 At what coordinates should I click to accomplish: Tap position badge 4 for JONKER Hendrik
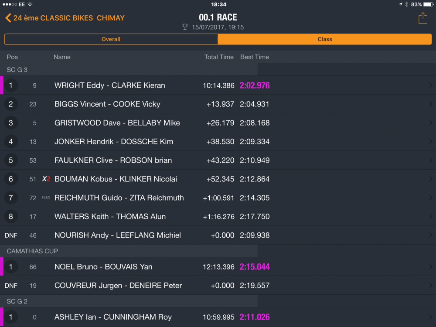11,142
